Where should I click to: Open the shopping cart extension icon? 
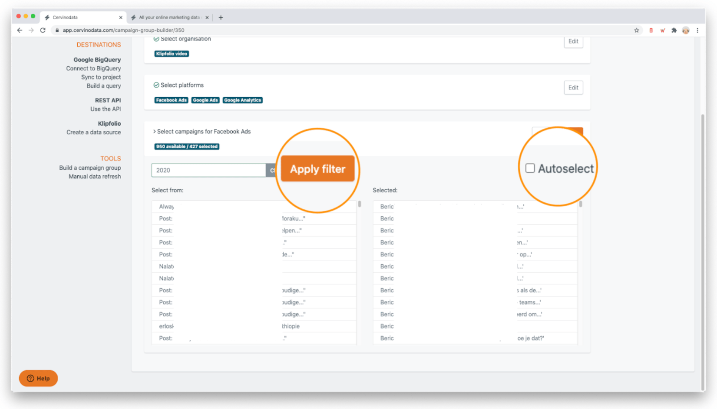coord(662,30)
